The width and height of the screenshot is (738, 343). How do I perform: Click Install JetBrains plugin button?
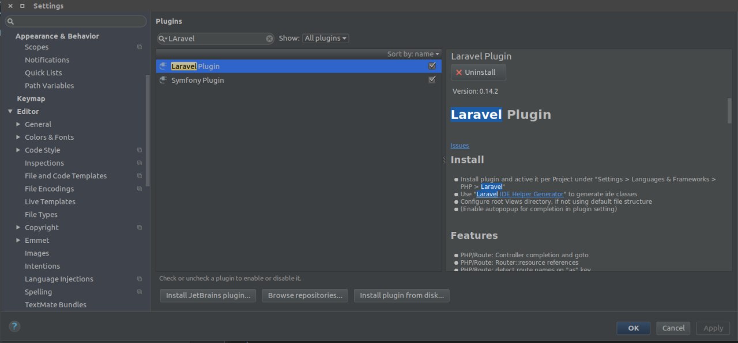[208, 295]
